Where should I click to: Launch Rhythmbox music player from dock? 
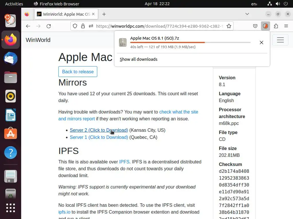coord(11,96)
